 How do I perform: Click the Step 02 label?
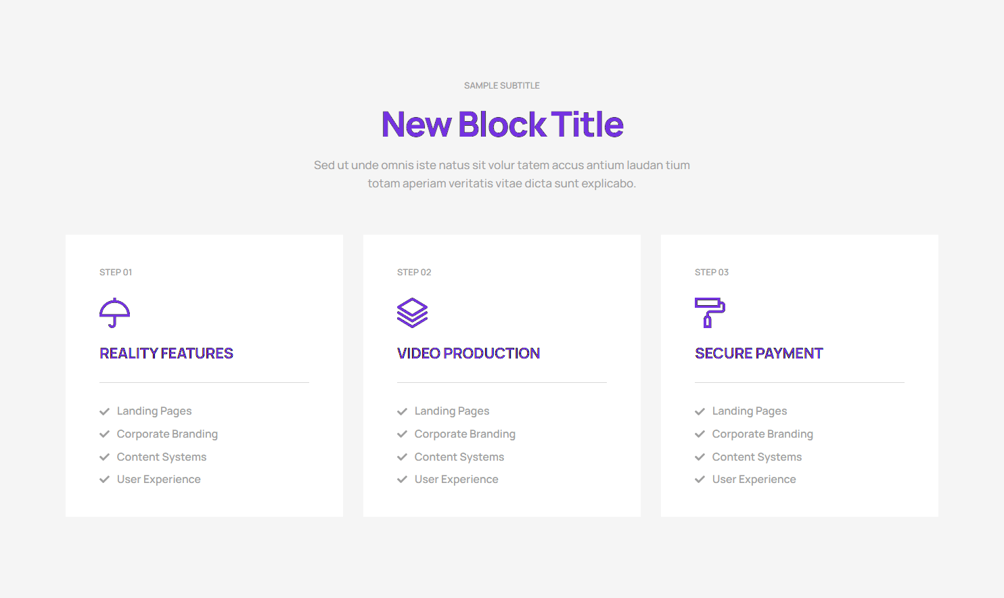click(x=414, y=273)
